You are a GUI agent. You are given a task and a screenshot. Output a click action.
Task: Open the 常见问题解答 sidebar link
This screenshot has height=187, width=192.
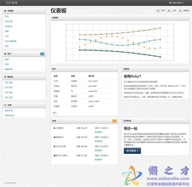[x=11, y=41]
